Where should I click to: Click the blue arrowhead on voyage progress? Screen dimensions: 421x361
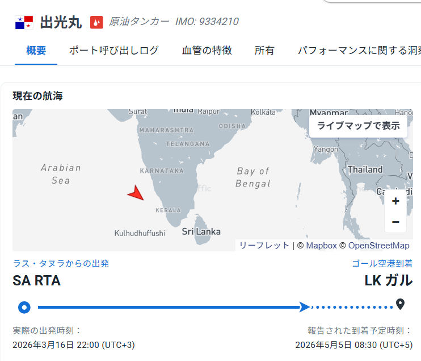[x=305, y=307]
